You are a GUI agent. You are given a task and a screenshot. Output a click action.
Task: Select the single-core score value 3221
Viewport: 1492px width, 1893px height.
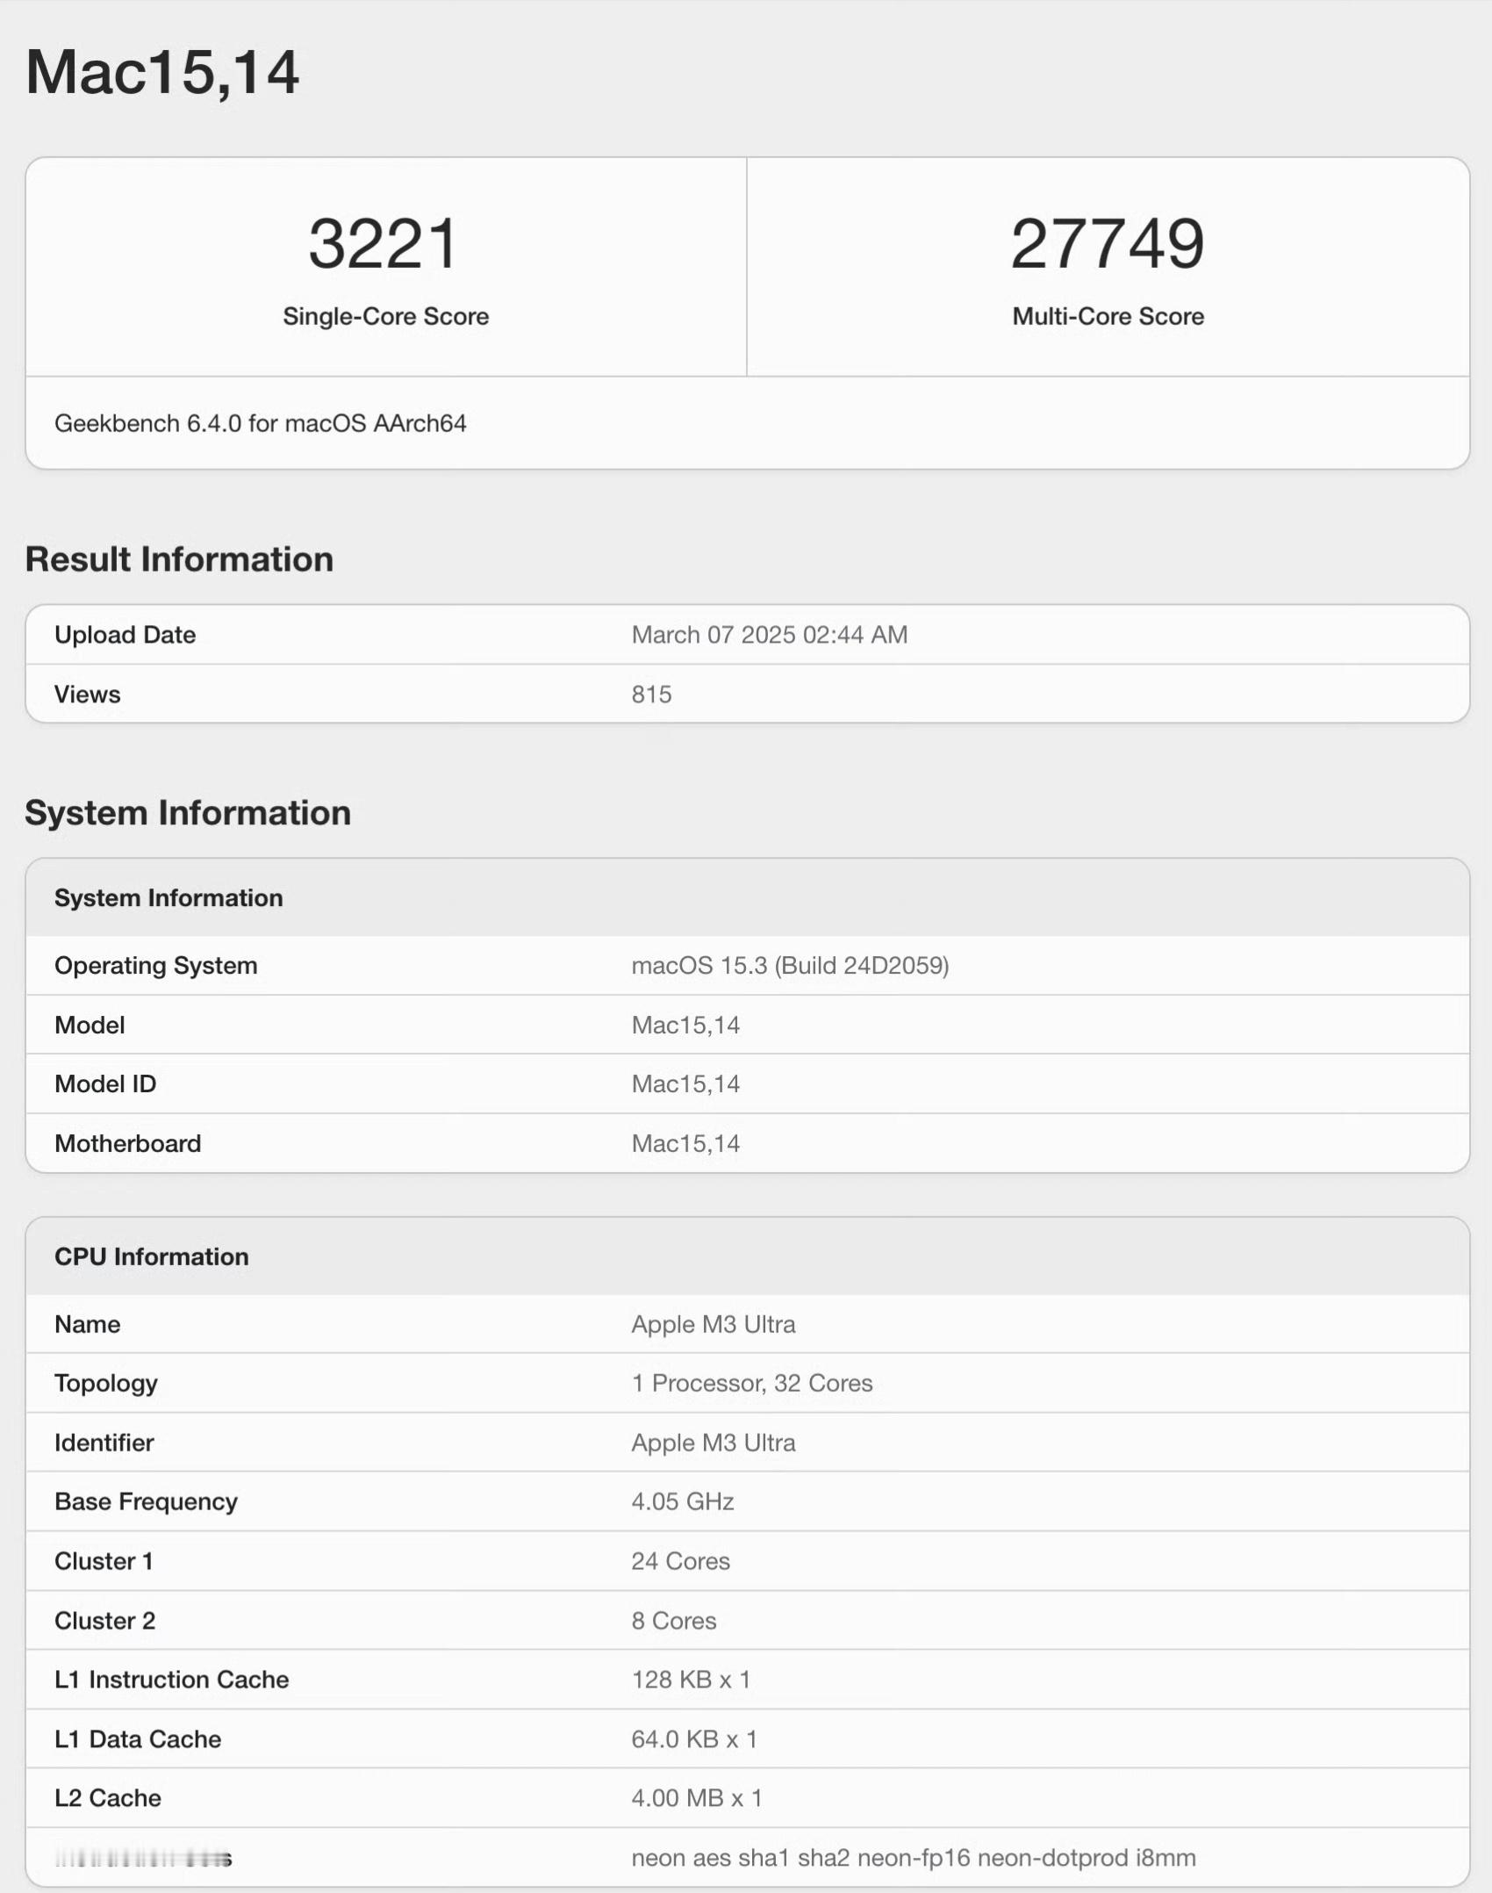coord(384,243)
